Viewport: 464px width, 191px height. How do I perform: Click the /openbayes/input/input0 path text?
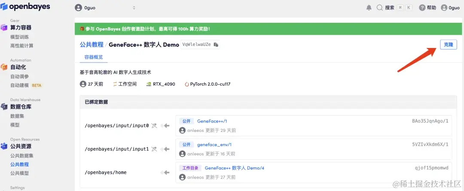point(117,125)
